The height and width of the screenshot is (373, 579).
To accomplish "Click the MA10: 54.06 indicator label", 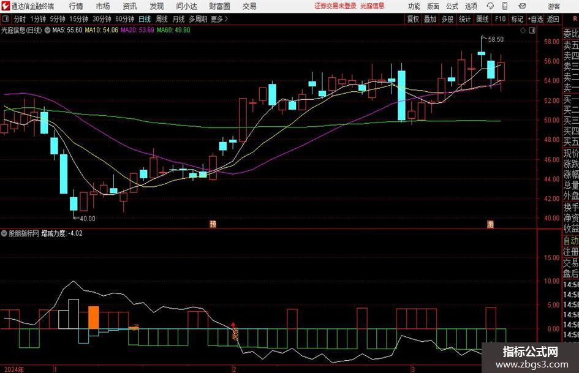I will (102, 30).
